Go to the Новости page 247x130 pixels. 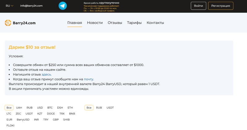(x=95, y=23)
